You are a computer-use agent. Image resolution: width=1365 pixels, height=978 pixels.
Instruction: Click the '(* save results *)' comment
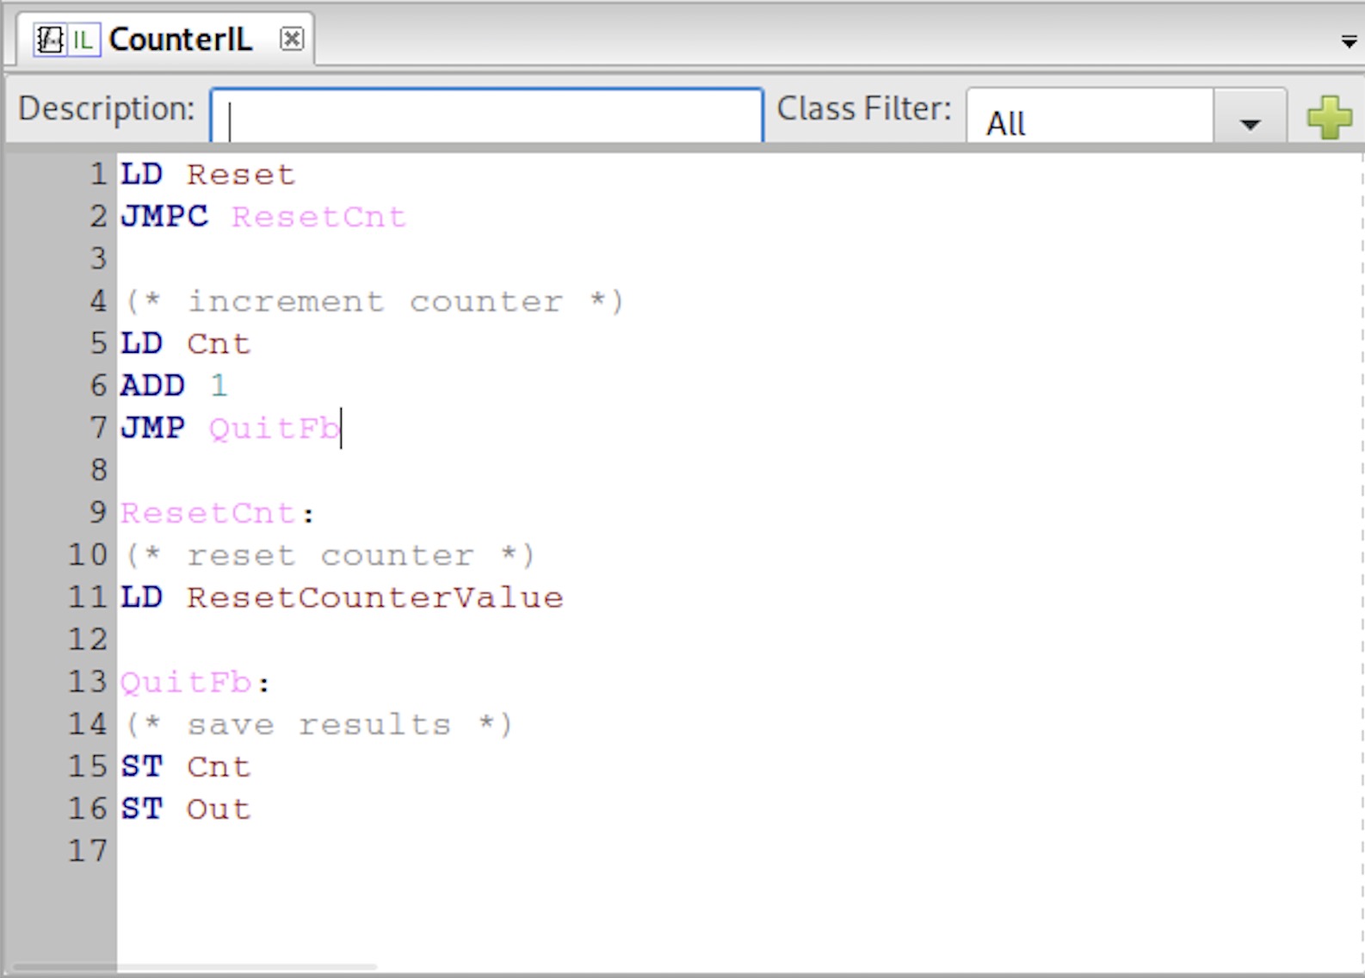[319, 725]
